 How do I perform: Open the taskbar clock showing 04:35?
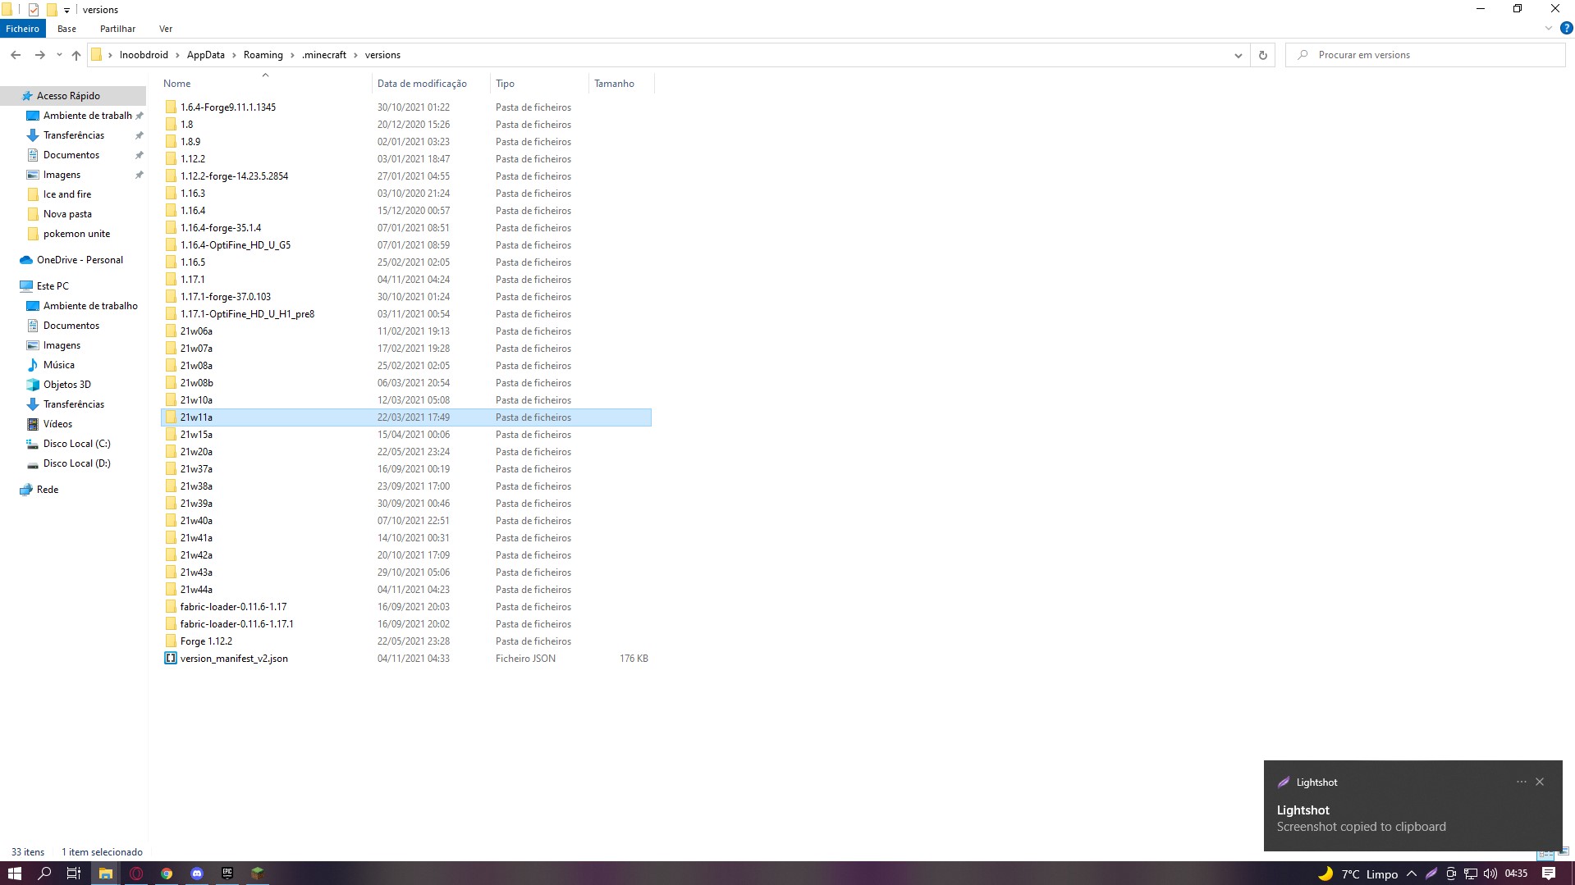click(1516, 874)
